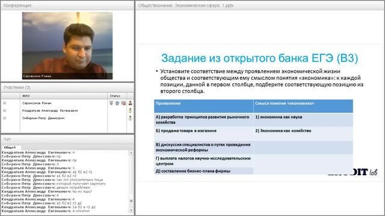Click the presenter avatar icon for Роман
This screenshot has width=385, height=216.
click(x=130, y=103)
